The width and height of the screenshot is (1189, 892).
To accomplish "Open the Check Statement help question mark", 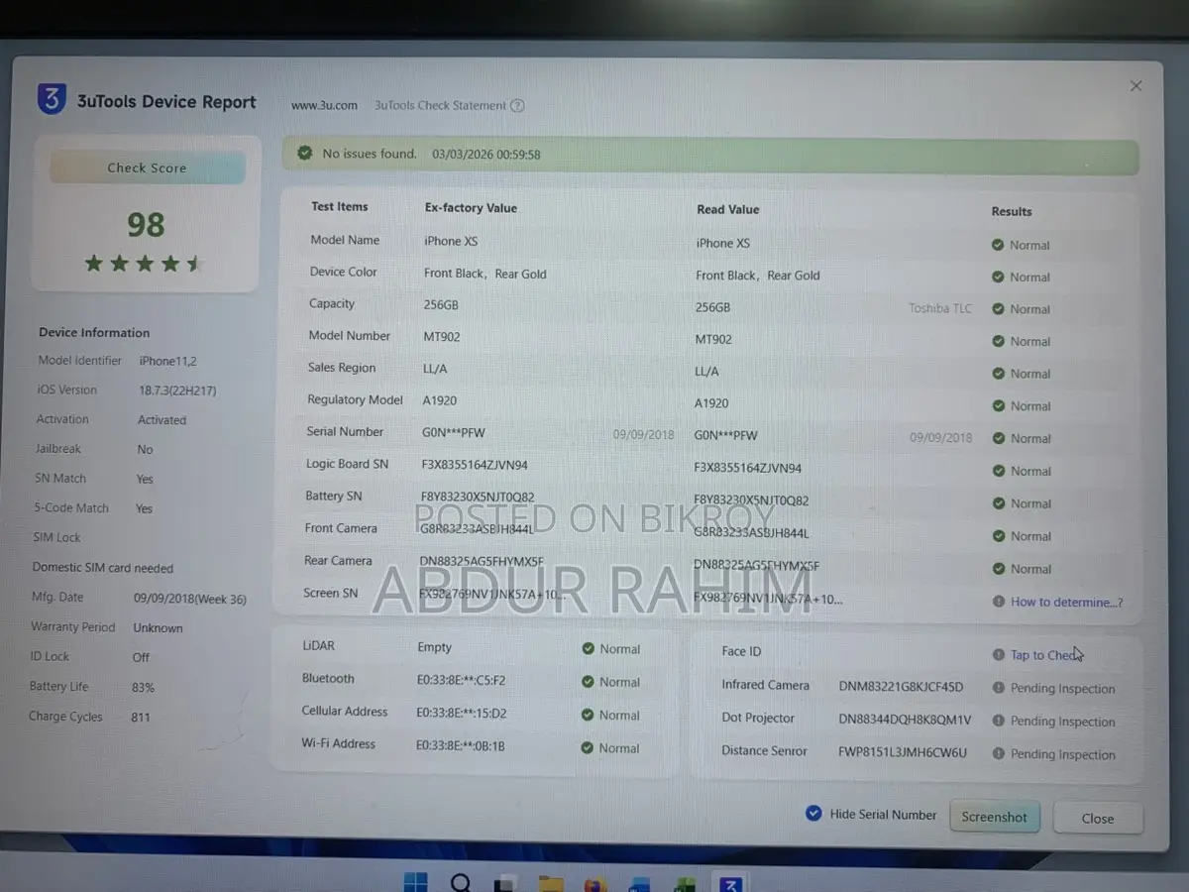I will pyautogui.click(x=517, y=106).
